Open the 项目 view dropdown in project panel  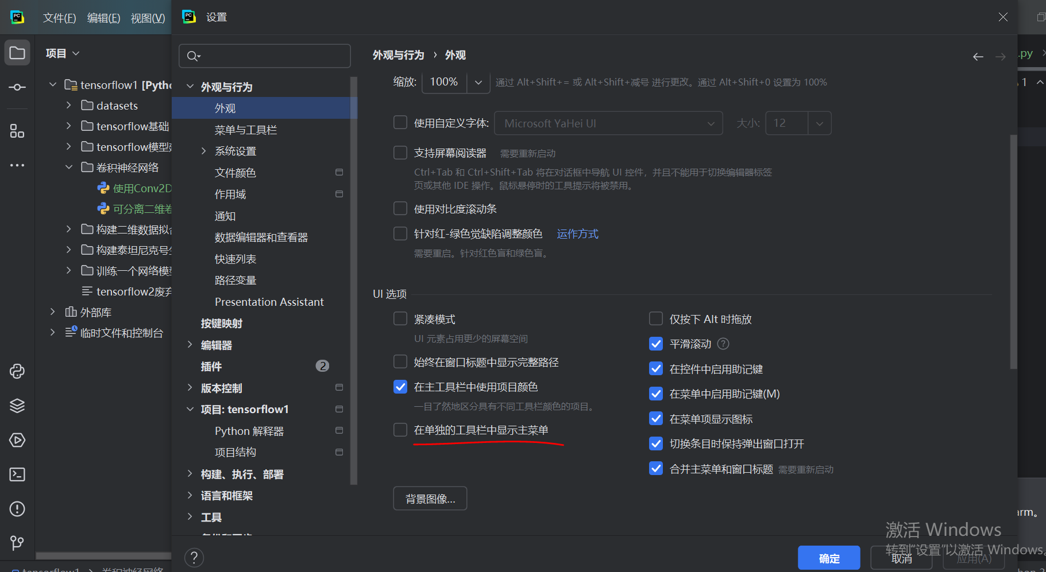tap(63, 53)
